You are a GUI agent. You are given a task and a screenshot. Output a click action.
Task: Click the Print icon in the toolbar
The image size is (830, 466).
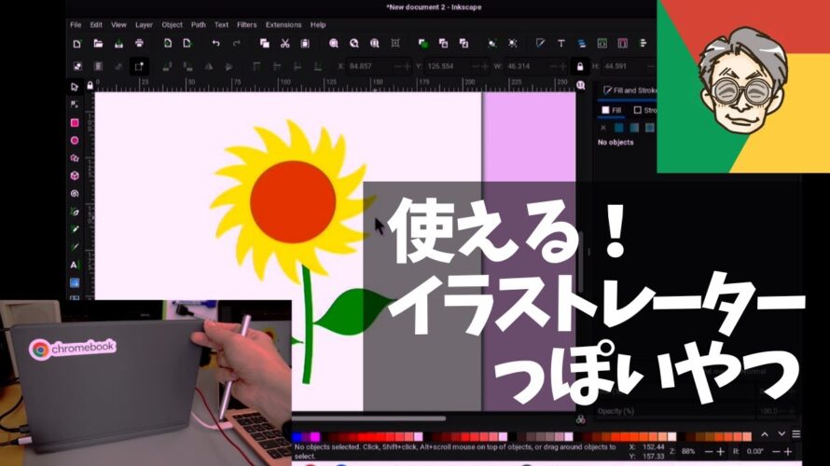coord(139,44)
